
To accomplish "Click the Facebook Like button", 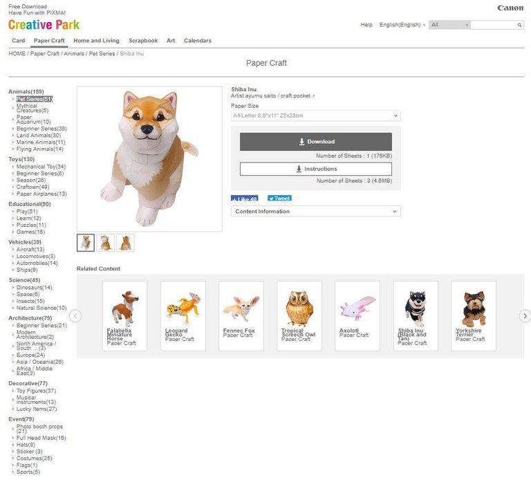I will tap(245, 199).
